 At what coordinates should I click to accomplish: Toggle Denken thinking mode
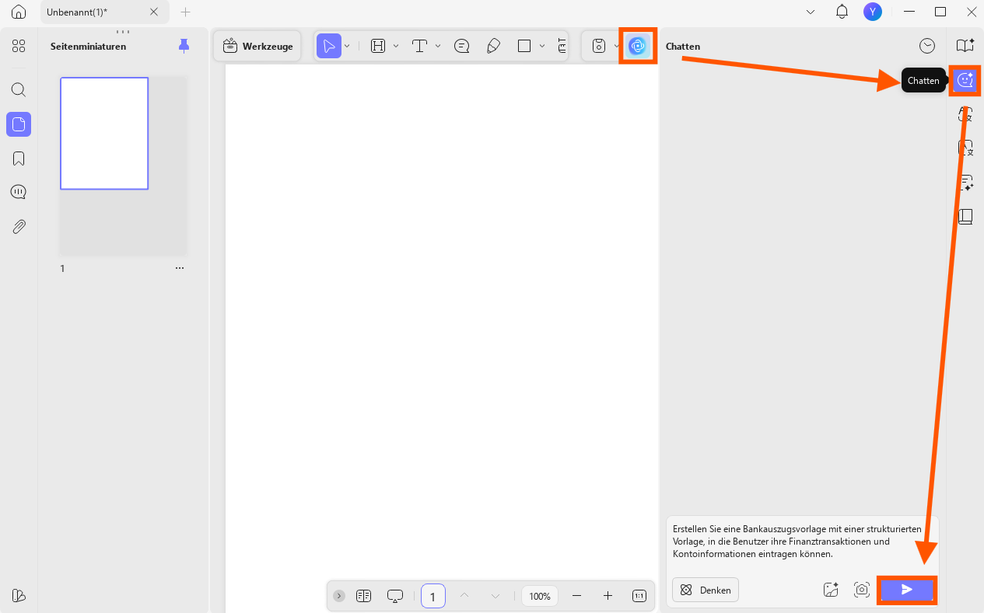pyautogui.click(x=706, y=590)
